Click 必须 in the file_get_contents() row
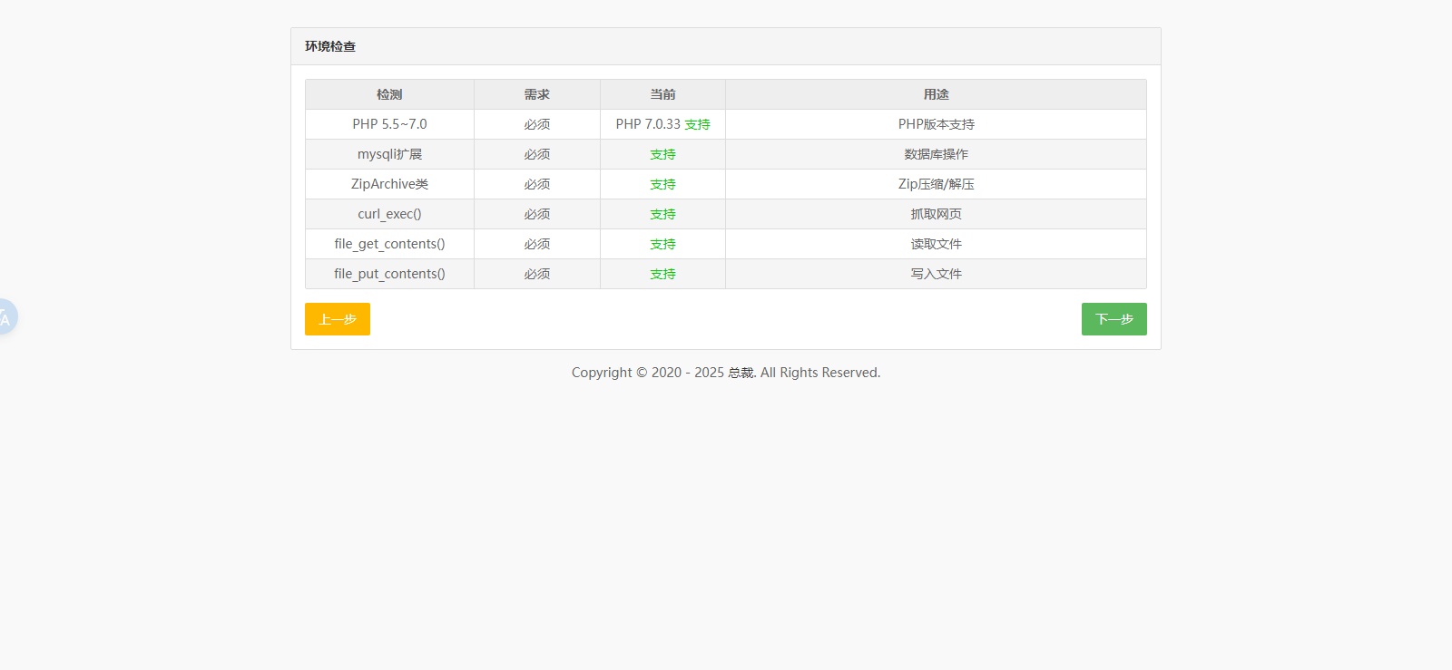 coord(537,244)
